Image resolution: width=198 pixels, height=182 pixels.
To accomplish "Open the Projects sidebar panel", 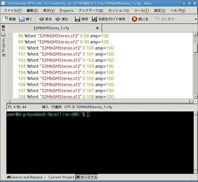I will [3, 48].
